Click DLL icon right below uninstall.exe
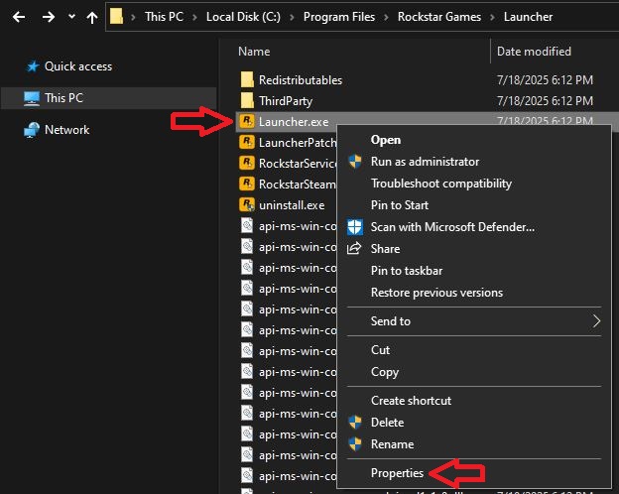The image size is (619, 494). point(247,226)
